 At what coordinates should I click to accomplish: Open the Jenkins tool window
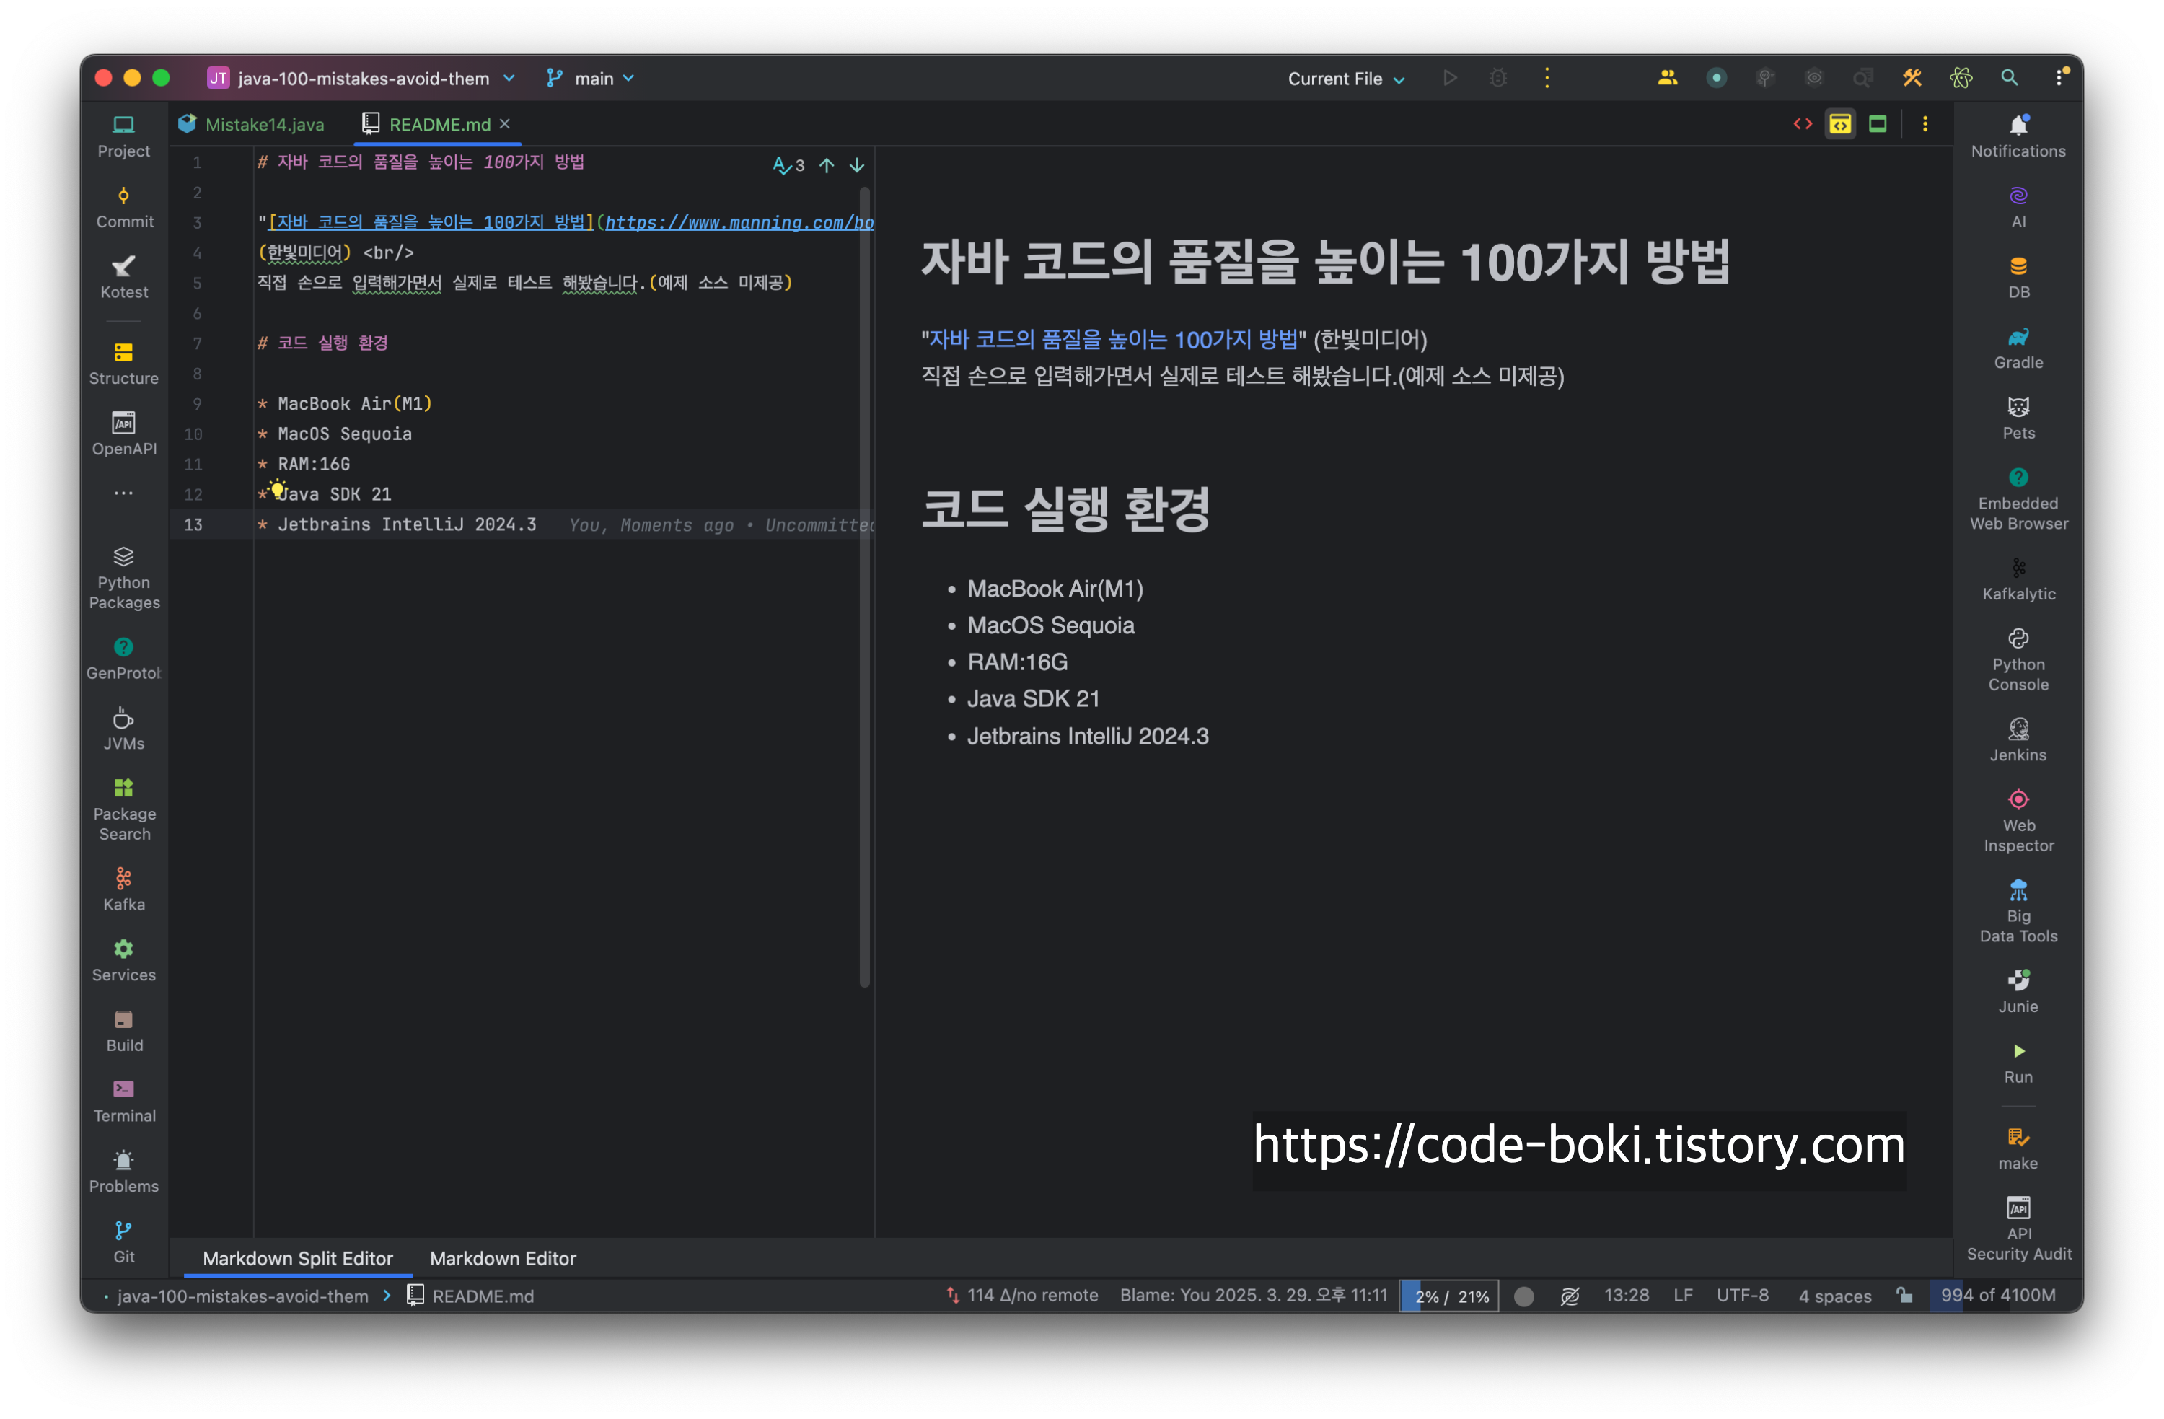pyautogui.click(x=2018, y=740)
